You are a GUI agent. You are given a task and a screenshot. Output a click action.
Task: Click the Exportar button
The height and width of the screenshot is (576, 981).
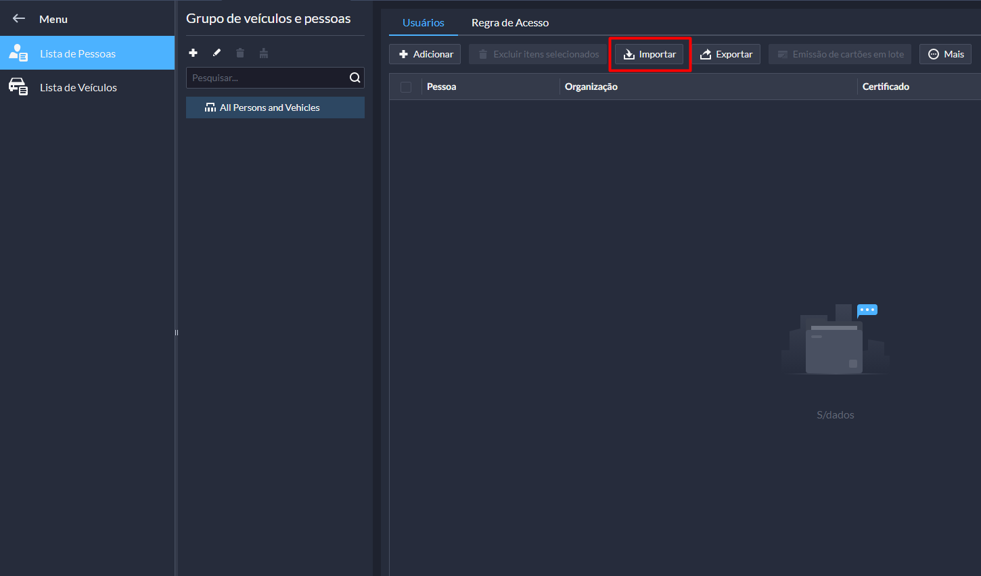pyautogui.click(x=726, y=54)
